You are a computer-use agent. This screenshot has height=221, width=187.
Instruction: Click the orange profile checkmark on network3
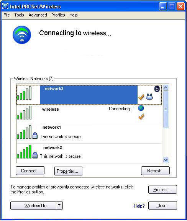coord(141,97)
